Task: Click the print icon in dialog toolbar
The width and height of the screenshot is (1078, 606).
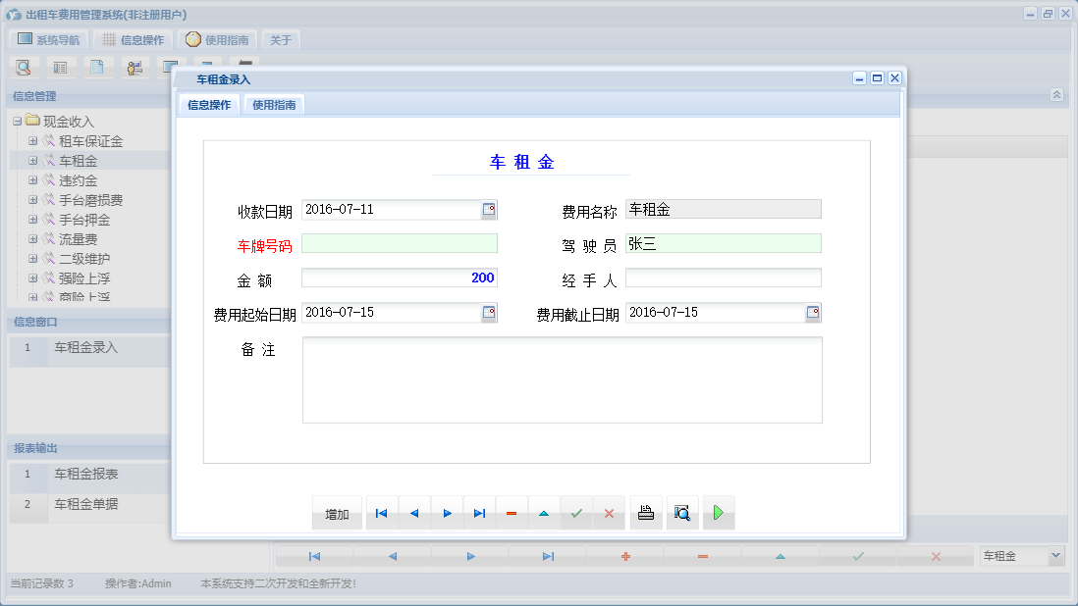Action: [646, 513]
